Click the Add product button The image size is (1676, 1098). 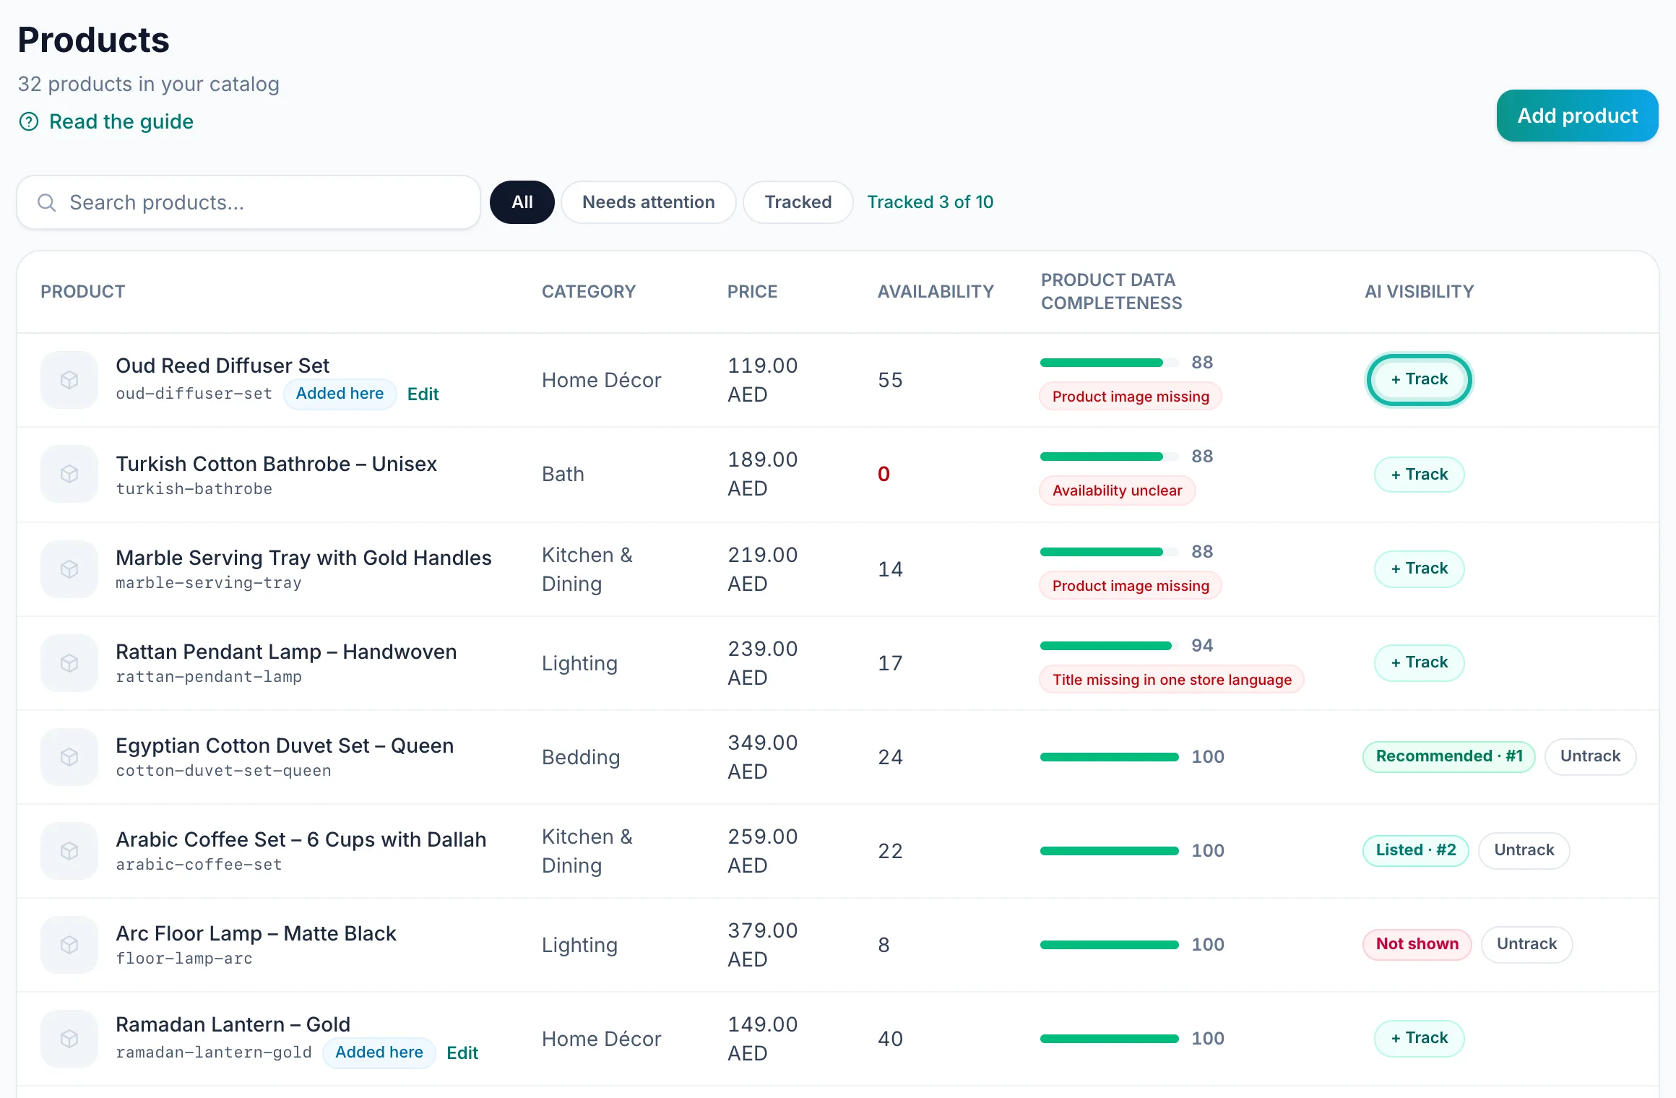(x=1577, y=116)
